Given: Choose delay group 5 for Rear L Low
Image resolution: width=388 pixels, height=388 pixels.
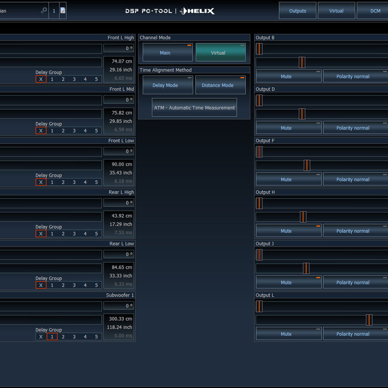Looking at the screenshot, I should point(96,285).
